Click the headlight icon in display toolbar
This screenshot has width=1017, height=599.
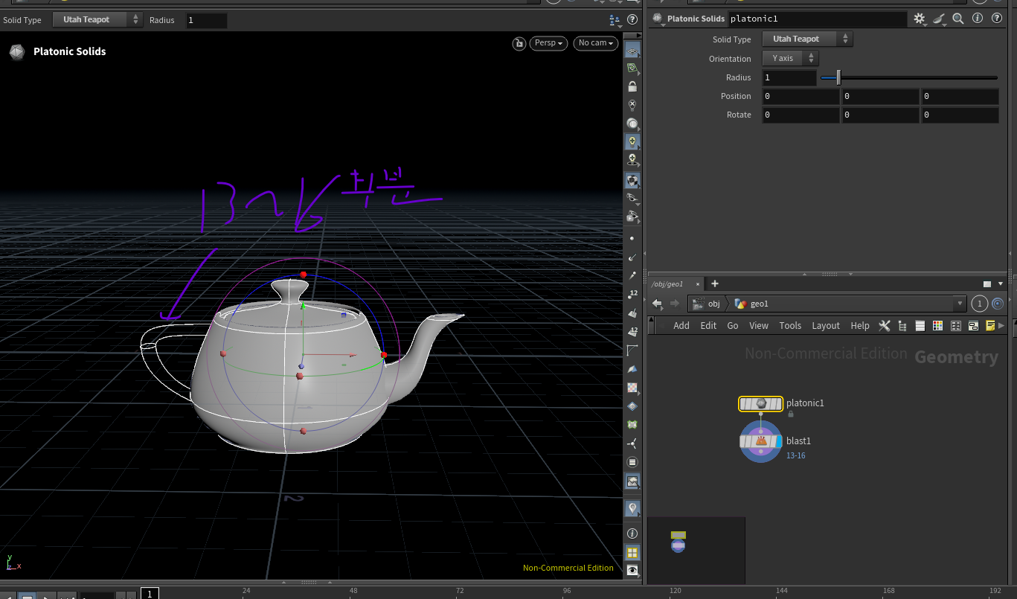click(632, 123)
